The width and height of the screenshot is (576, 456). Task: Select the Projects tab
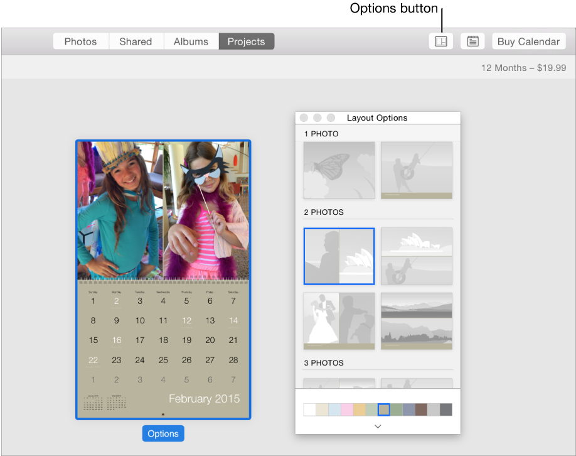(x=247, y=41)
